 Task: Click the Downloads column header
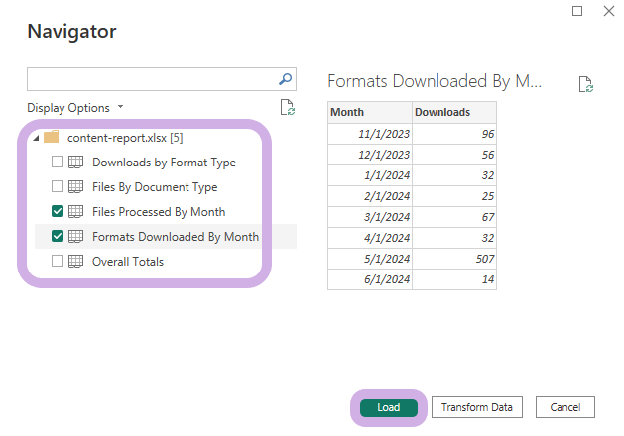pos(454,112)
